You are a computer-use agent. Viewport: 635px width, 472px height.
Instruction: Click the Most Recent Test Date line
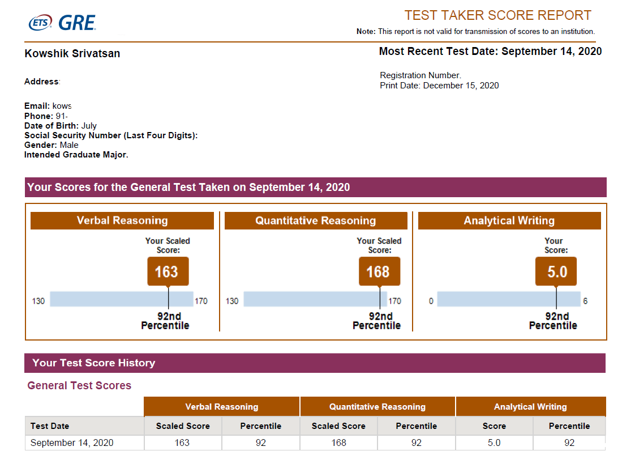click(490, 52)
